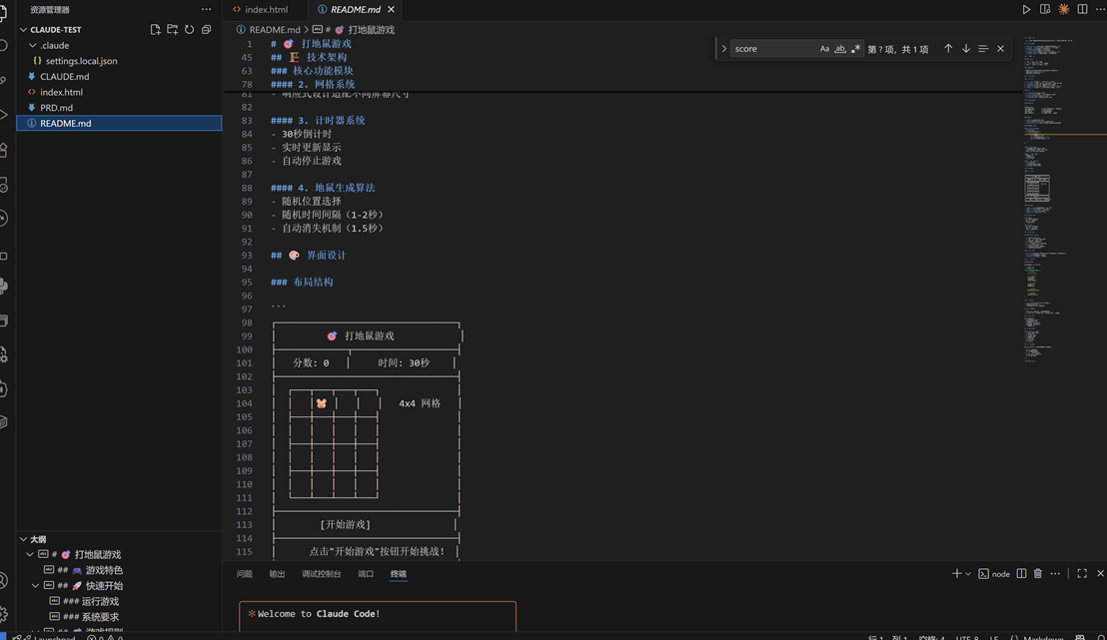Viewport: 1107px width, 640px height.
Task: Collapse 快速开始 heading in outline
Action: (35, 586)
